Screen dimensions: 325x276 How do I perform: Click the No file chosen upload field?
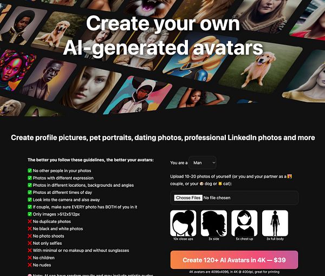[234, 198]
